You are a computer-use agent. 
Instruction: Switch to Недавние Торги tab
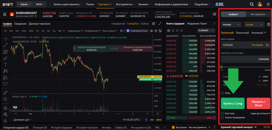pyautogui.click(x=198, y=24)
